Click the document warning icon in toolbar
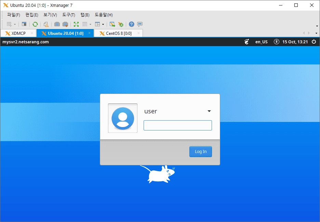Screen dimensions: 320x222 [46, 25]
